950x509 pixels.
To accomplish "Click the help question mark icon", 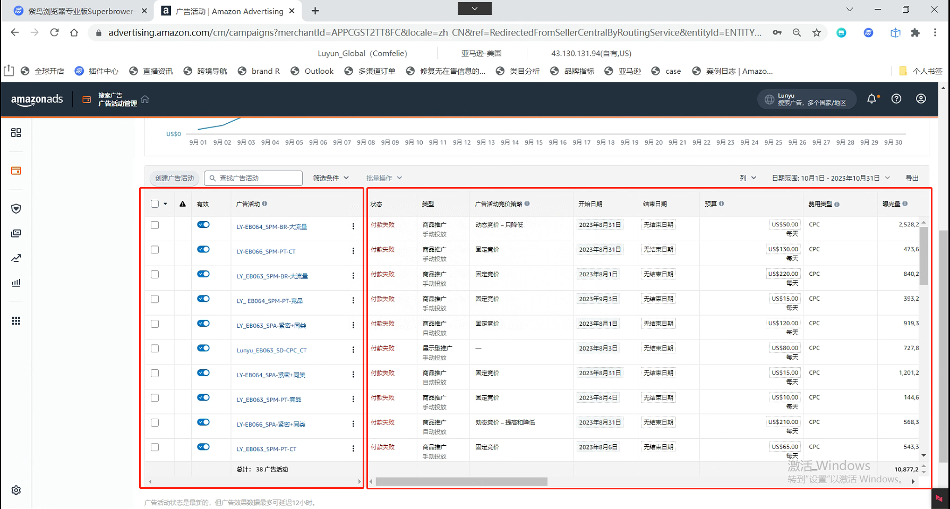I will [896, 99].
